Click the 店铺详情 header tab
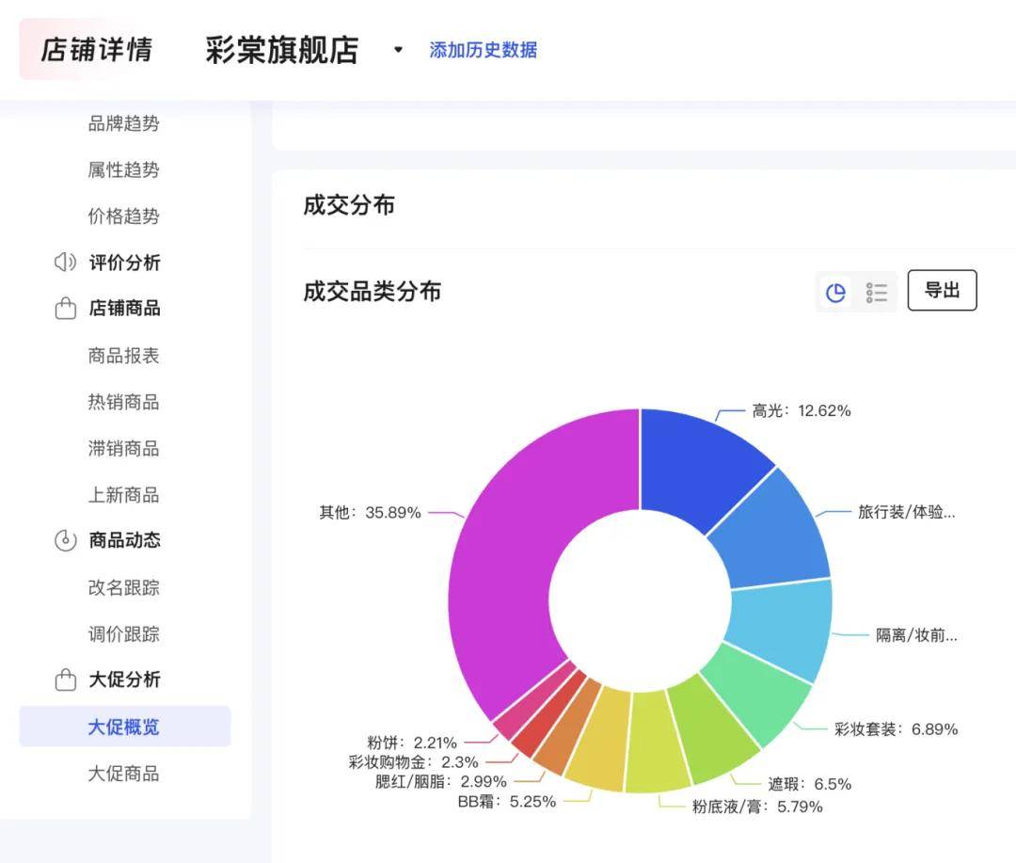1016x863 pixels. pos(96,49)
